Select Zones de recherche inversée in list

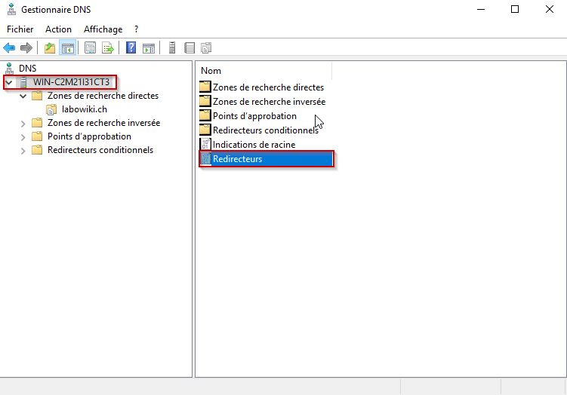[x=269, y=102]
